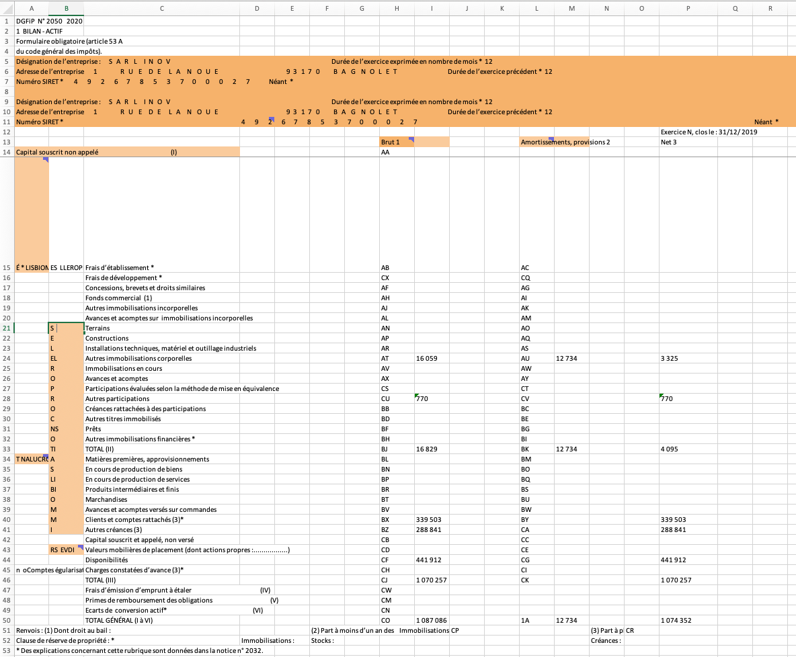Select the column H header
796x657 pixels.
(x=397, y=8)
